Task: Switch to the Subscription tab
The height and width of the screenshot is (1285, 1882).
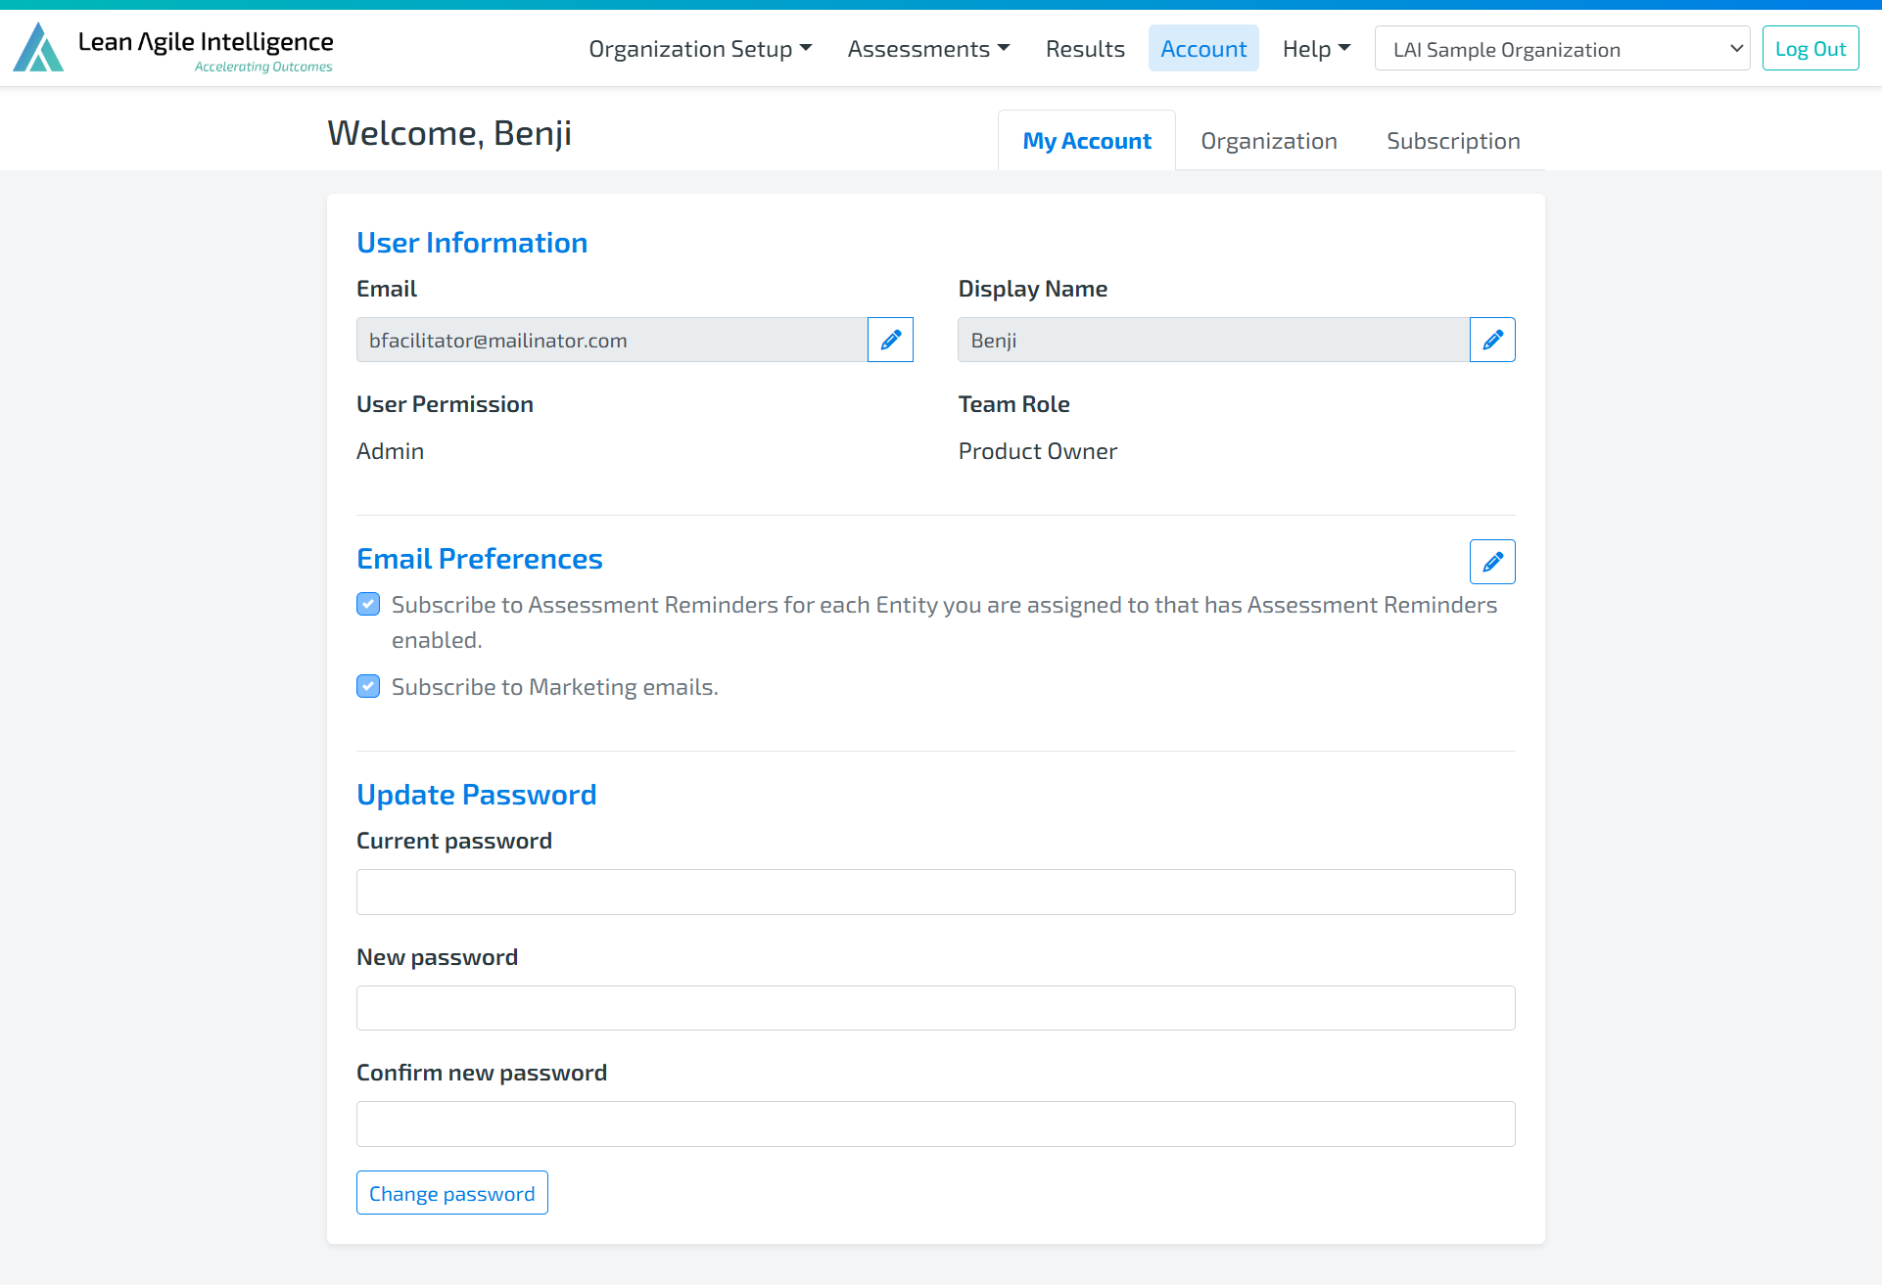Action: pos(1453,141)
